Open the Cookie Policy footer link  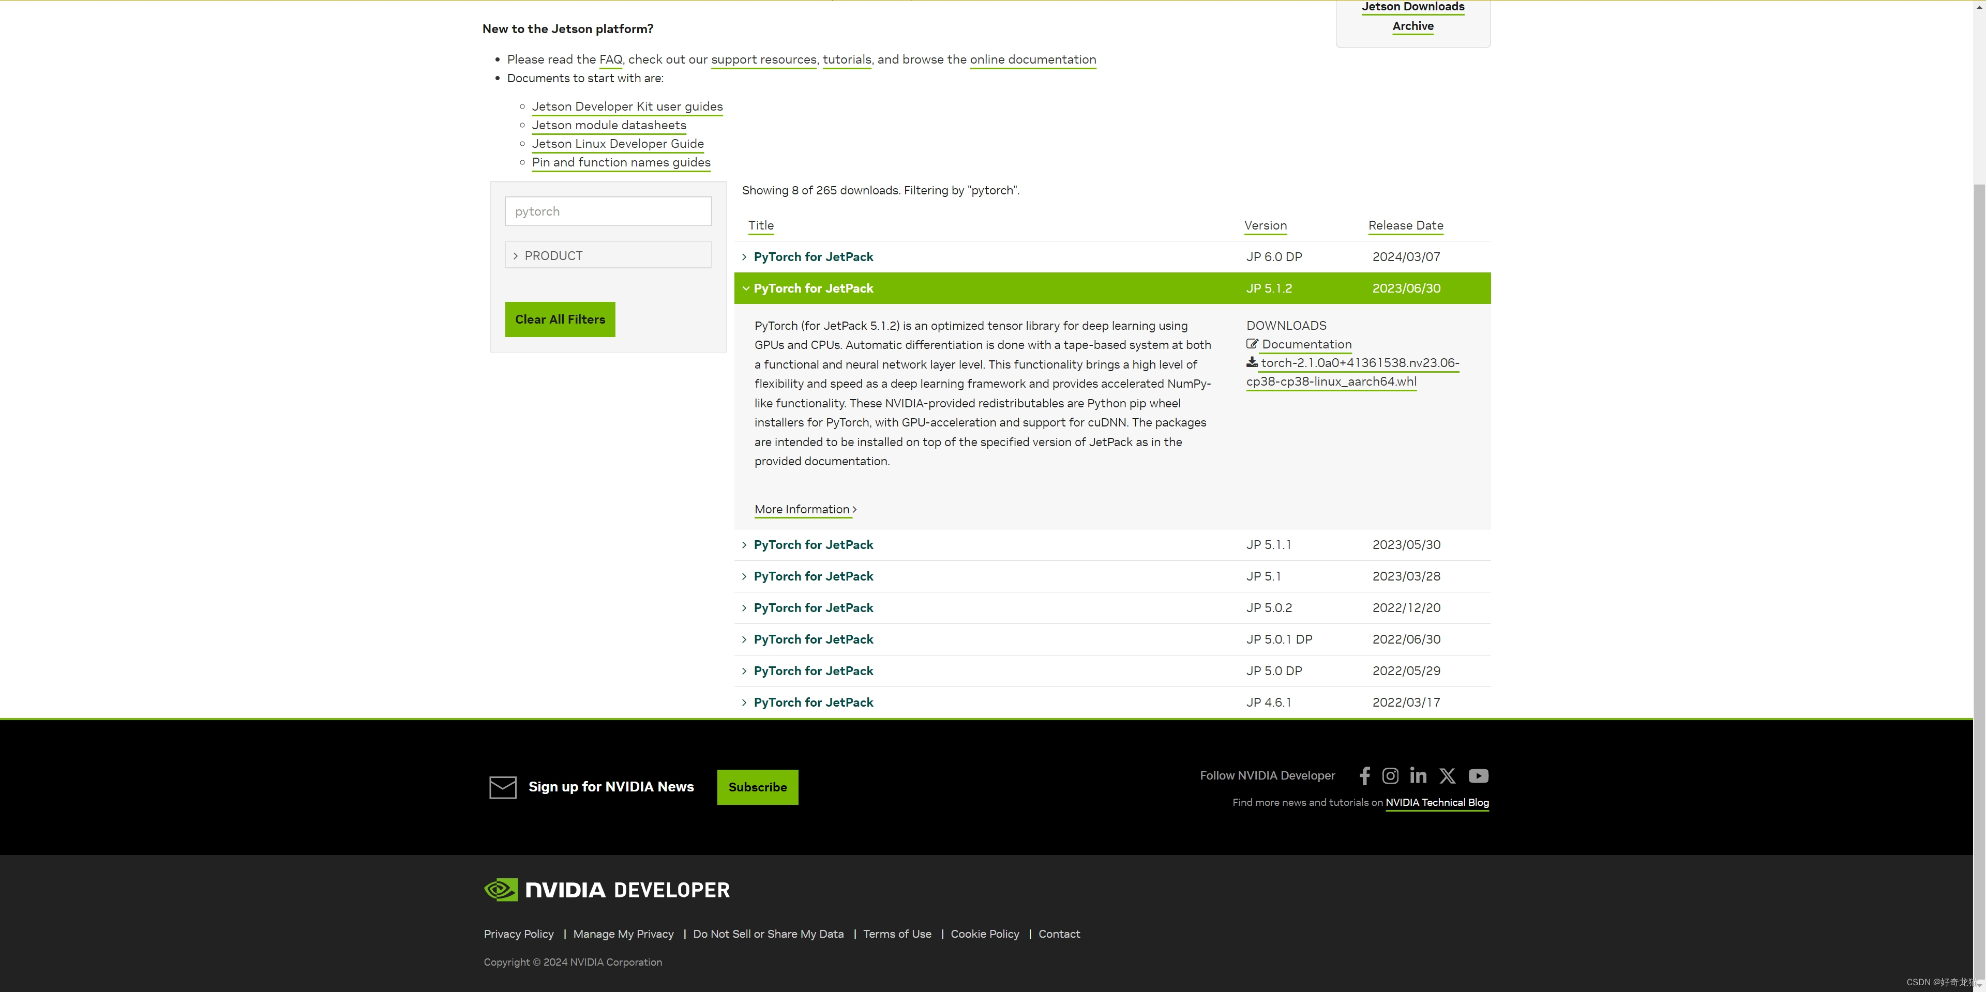click(x=985, y=934)
